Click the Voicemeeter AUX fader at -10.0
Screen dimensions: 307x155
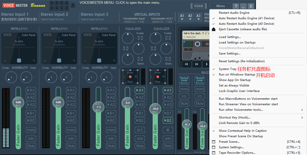pyautogui.click(x=155, y=109)
